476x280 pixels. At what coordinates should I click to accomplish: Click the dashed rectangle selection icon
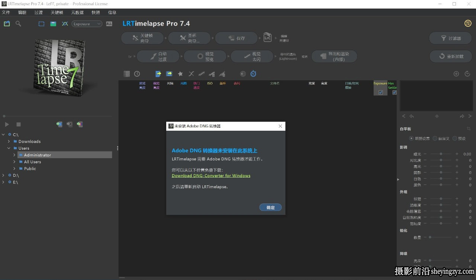tap(41, 24)
